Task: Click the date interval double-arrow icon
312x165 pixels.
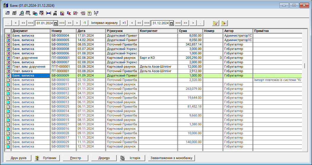Action: coord(49,13)
